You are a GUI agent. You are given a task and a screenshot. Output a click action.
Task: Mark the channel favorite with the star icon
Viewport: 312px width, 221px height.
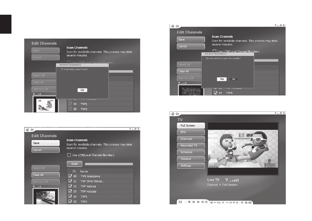click(237, 202)
